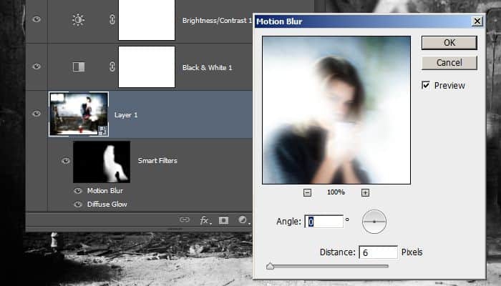Screen dimensions: 501x286
Task: Hide the Black & White 1 layer
Action: pyautogui.click(x=37, y=66)
